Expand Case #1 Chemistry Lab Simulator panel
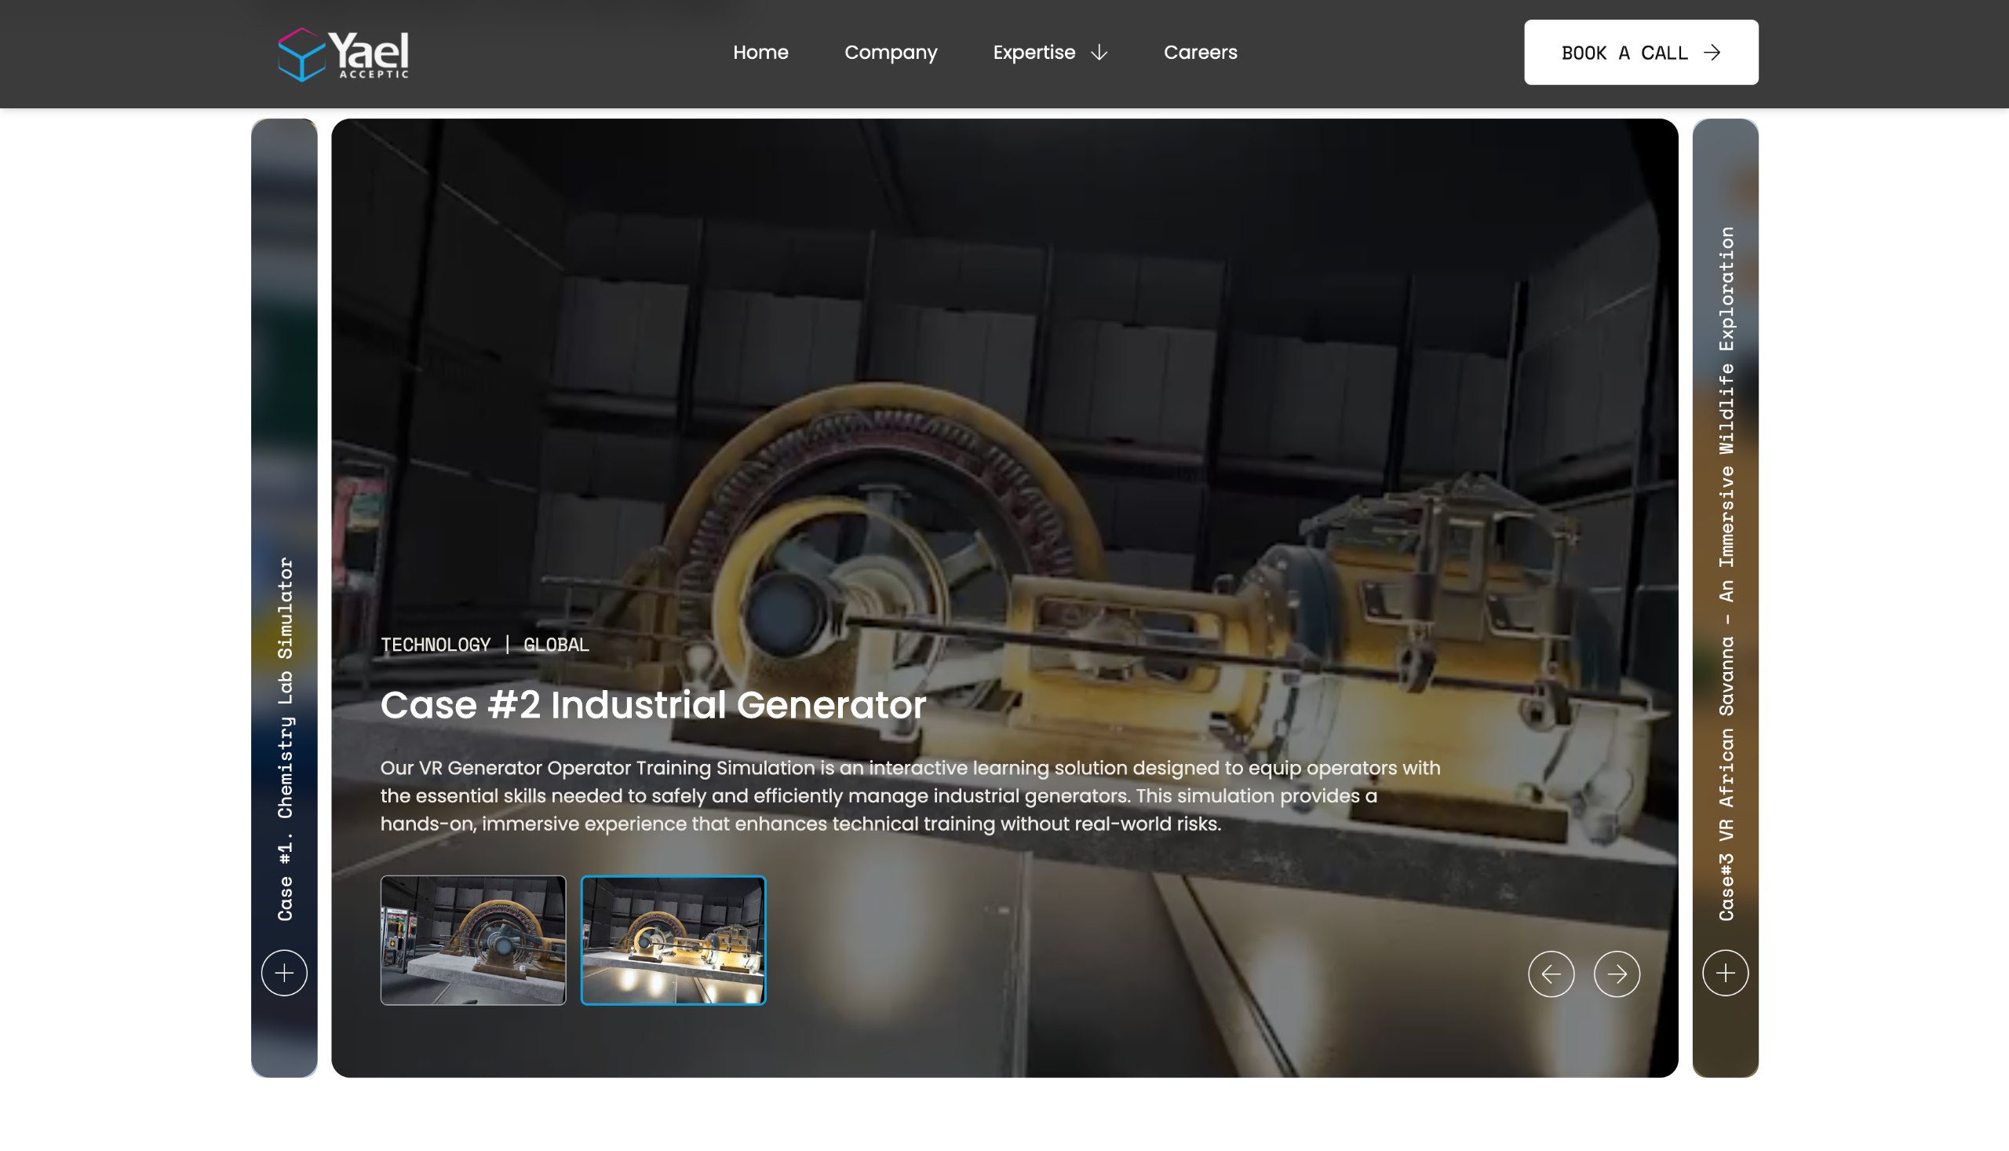 tap(284, 597)
